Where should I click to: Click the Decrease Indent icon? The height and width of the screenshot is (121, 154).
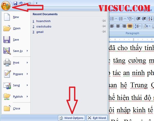(138, 18)
